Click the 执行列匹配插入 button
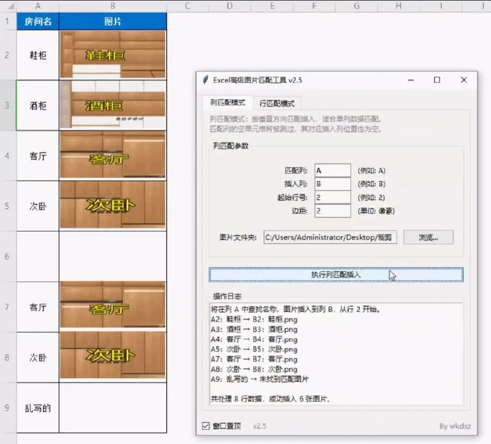This screenshot has height=444, width=491. (x=336, y=275)
